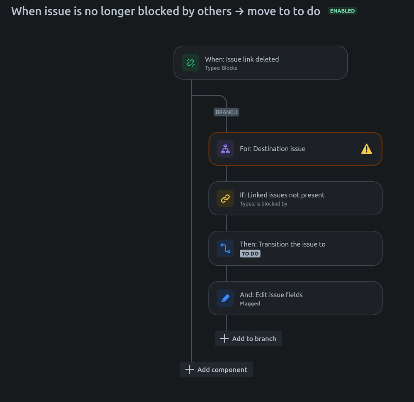This screenshot has width=414, height=402.
Task: Toggle the ENABLED status badge
Action: [x=342, y=11]
